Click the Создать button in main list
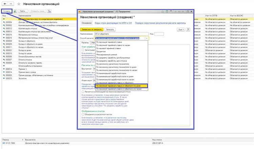The image size is (254, 149). [x=7, y=11]
